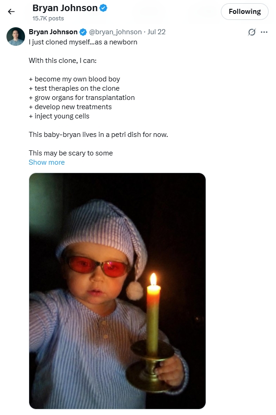Click the Bryan Johnson page header title
The image size is (276, 415).
click(65, 8)
